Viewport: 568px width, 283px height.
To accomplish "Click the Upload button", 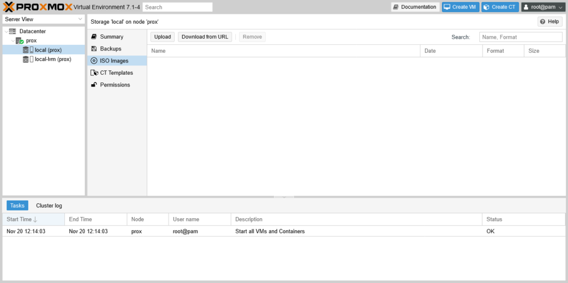I will [163, 37].
